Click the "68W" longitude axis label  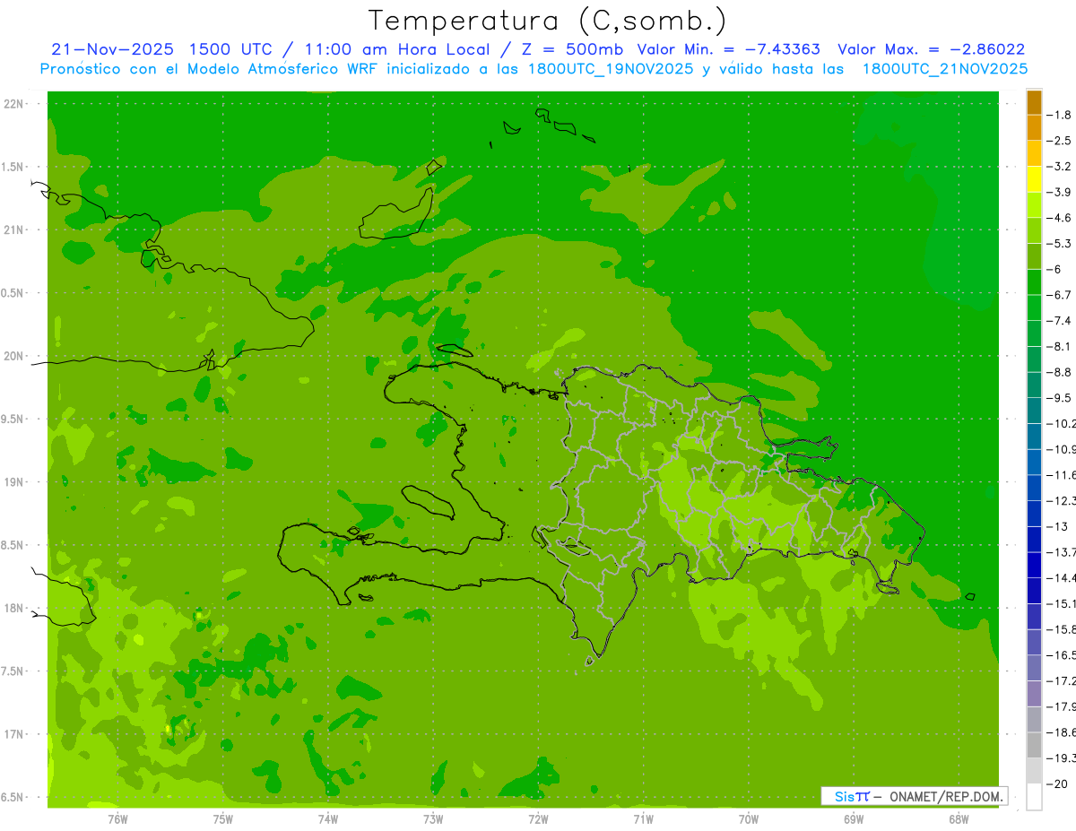click(959, 819)
